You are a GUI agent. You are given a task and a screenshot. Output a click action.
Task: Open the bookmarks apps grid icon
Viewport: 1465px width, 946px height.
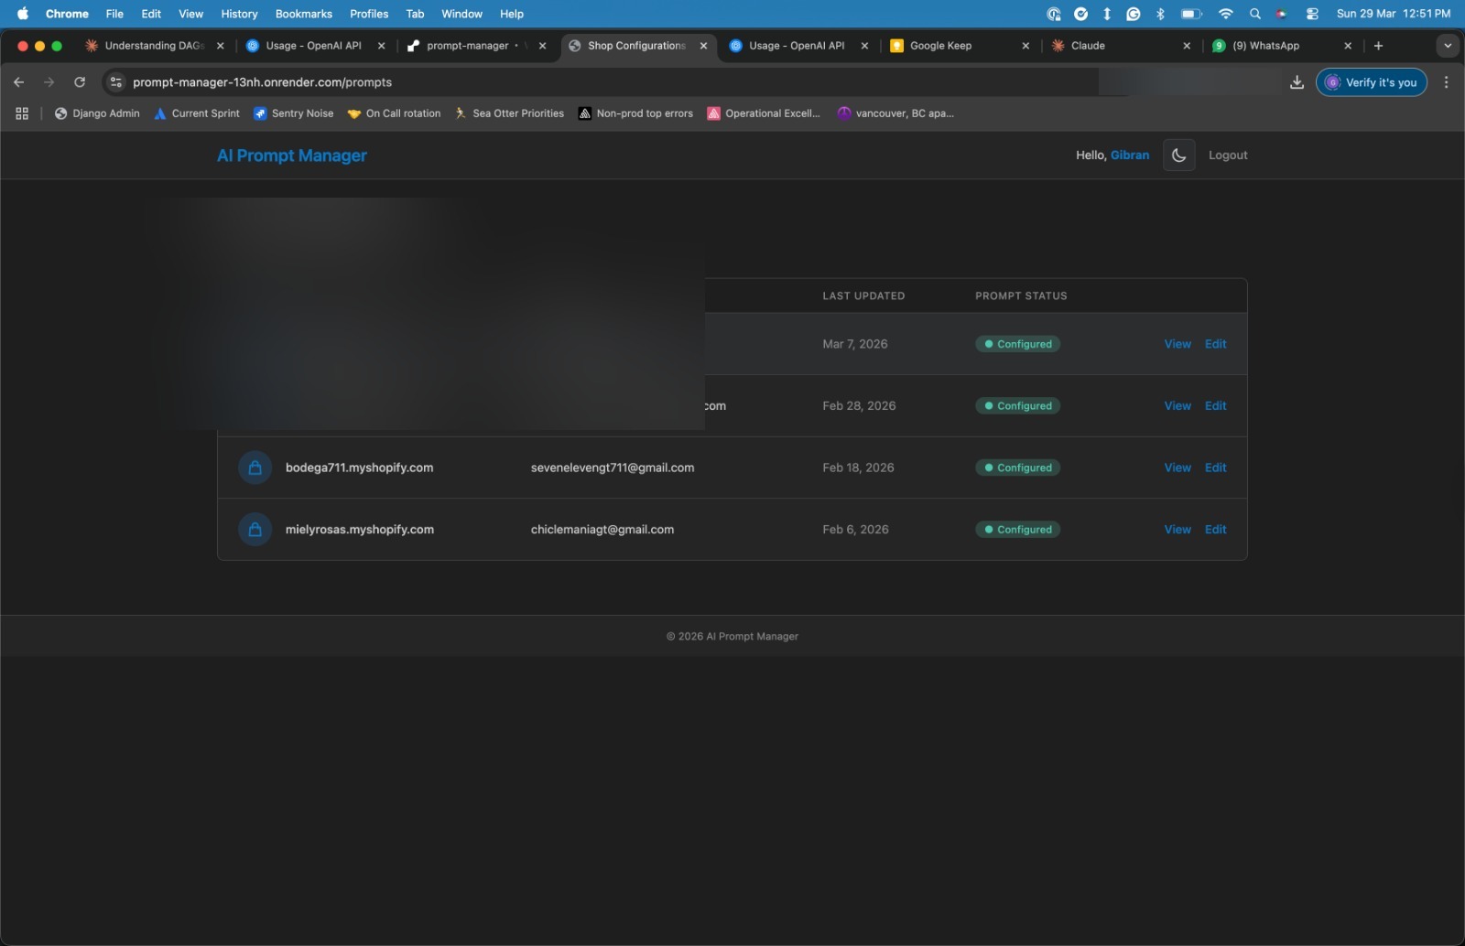click(21, 113)
